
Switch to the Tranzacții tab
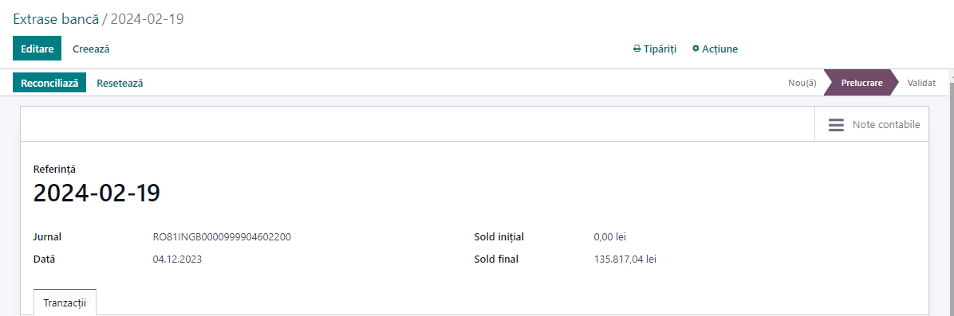coord(65,302)
